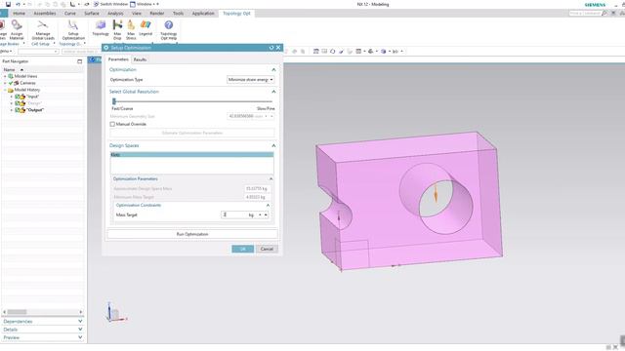The height and width of the screenshot is (351, 625).
Task: Open the Analysis ribbon tab
Action: [x=115, y=13]
